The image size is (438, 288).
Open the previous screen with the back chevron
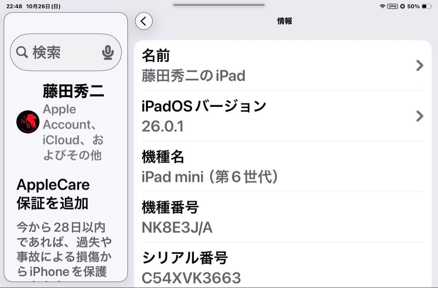pyautogui.click(x=143, y=21)
